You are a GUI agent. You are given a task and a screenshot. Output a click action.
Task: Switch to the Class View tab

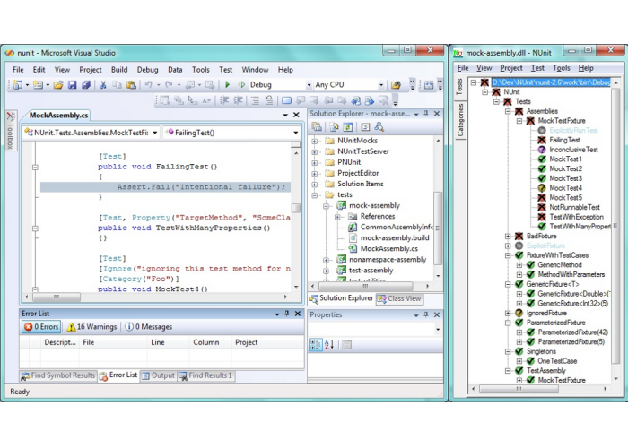coord(400,298)
